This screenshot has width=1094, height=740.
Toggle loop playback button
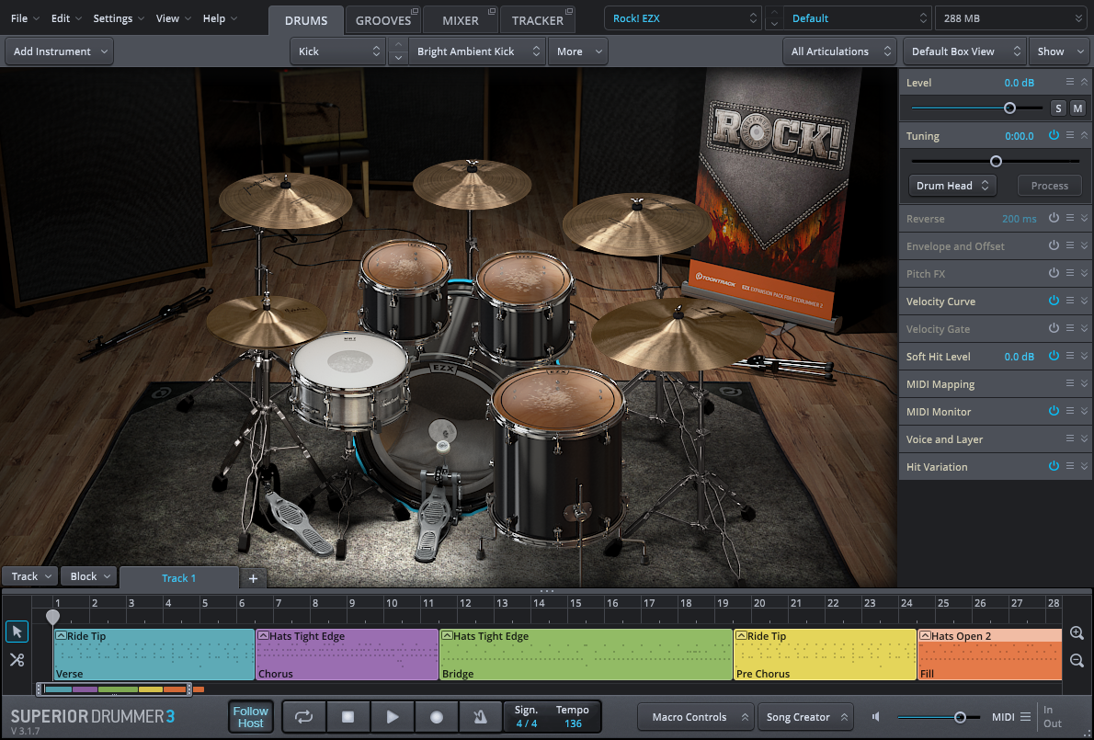click(x=303, y=717)
